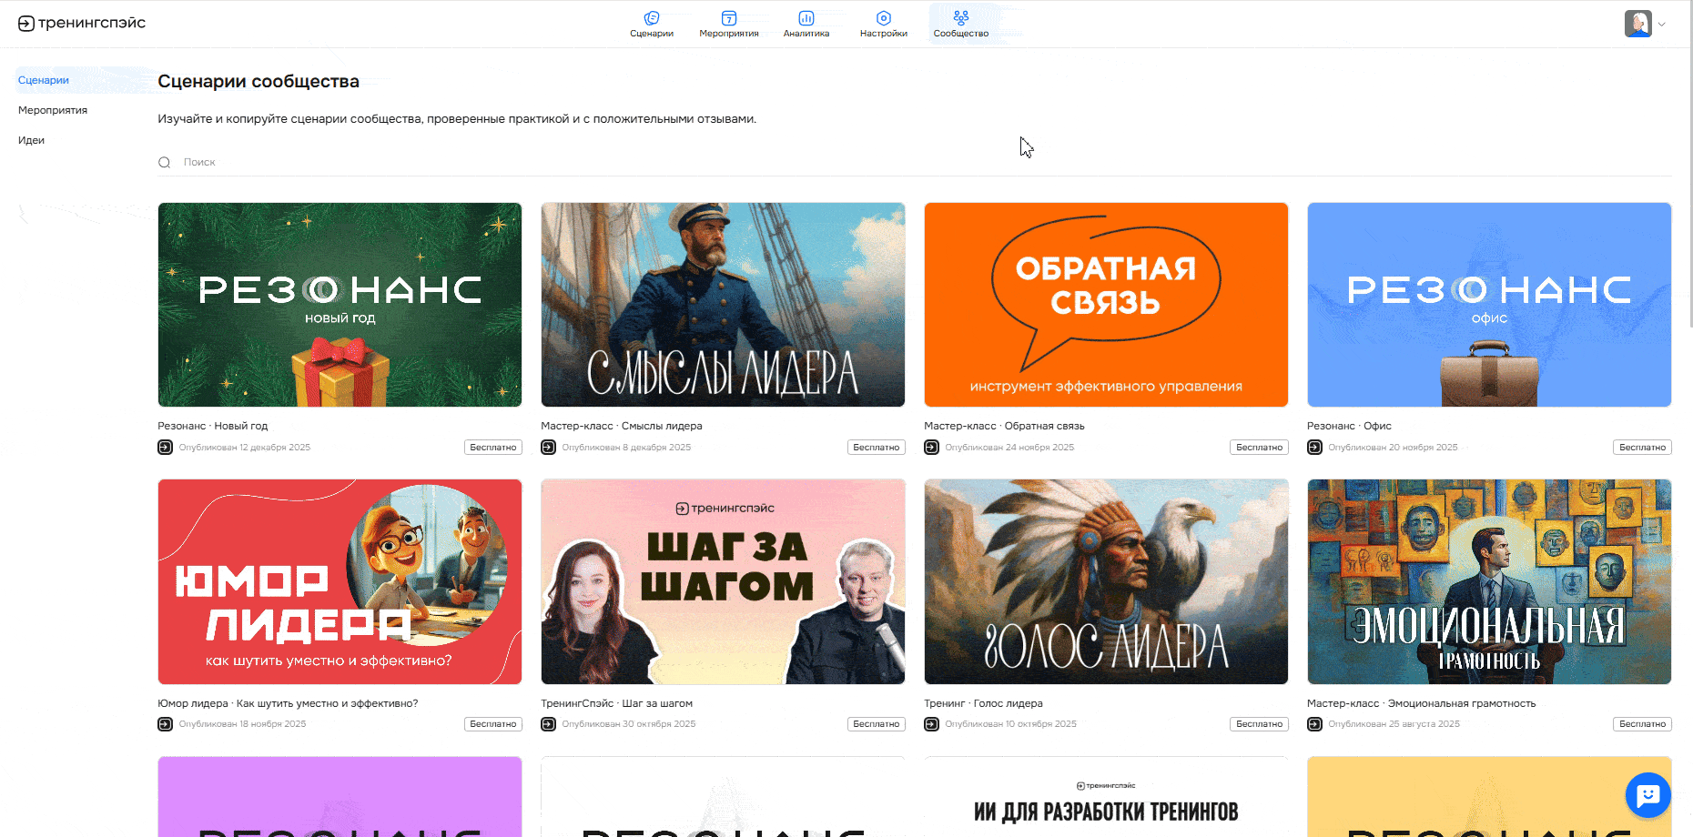Click author icon under Резонанс · Новый год
Viewport: 1693px width, 837px height.
click(x=166, y=448)
